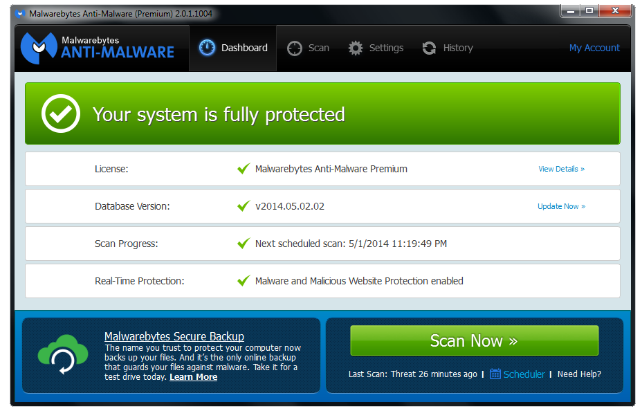Click the Scheduler calendar icon
Image resolution: width=642 pixels, height=411 pixels.
495,374
